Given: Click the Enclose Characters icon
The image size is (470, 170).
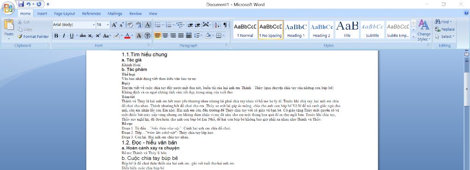Looking at the screenshot, I should (x=147, y=36).
